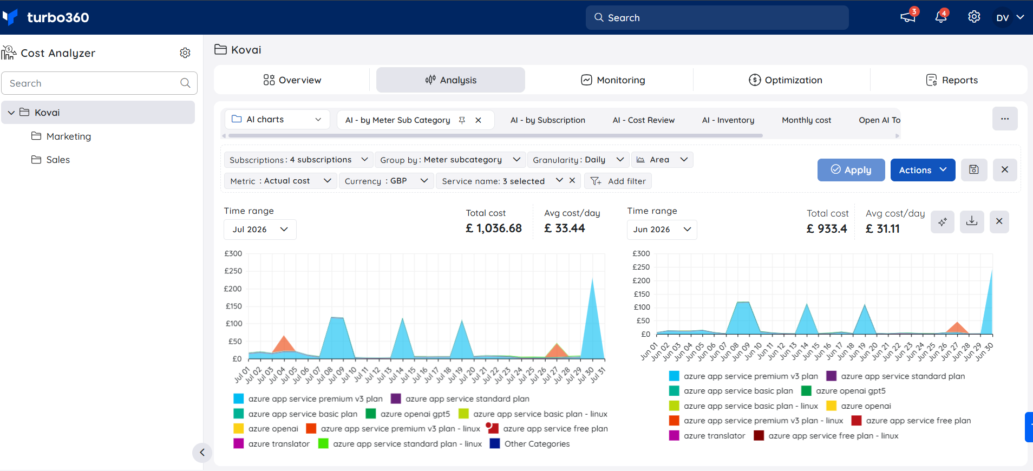Viewport: 1033px width, 471px height.
Task: Toggle azure app service standard plan - linux legend swatch
Action: point(323,443)
